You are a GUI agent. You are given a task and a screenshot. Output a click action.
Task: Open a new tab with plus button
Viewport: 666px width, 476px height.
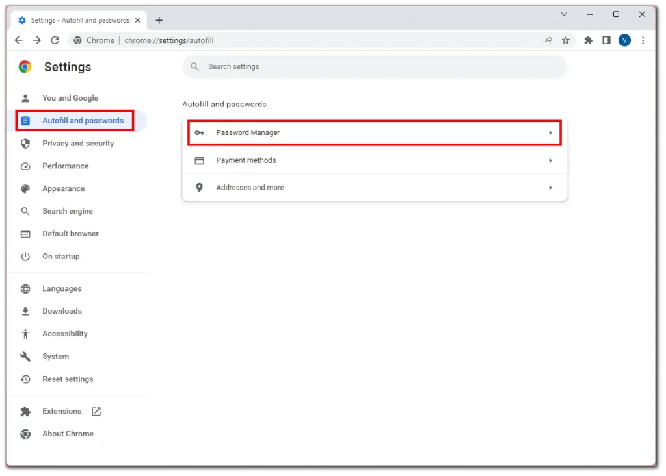[159, 20]
